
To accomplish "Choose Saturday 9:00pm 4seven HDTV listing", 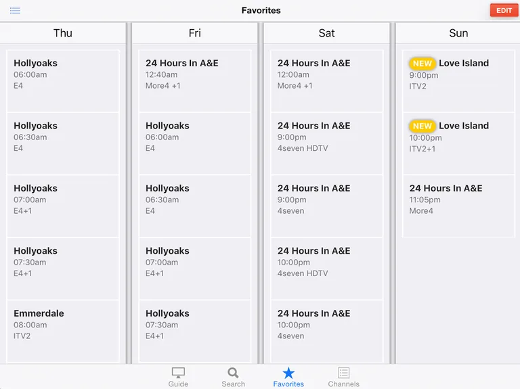I will (x=326, y=143).
